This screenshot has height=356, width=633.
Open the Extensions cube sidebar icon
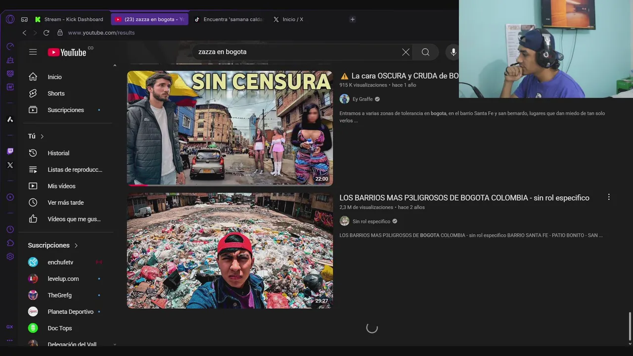[10, 243]
